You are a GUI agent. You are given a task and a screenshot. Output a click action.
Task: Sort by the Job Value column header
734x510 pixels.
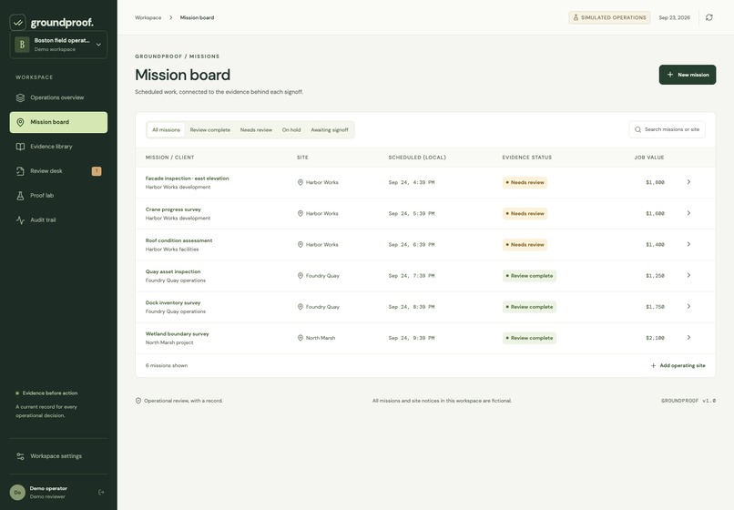(648, 158)
